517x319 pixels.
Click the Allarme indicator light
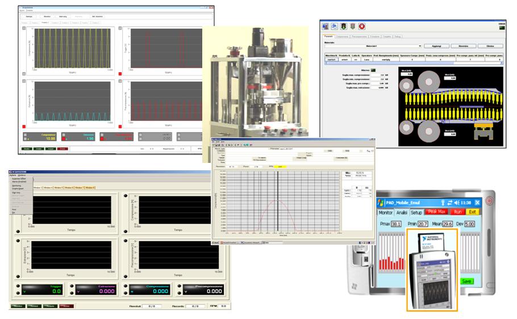point(373,70)
